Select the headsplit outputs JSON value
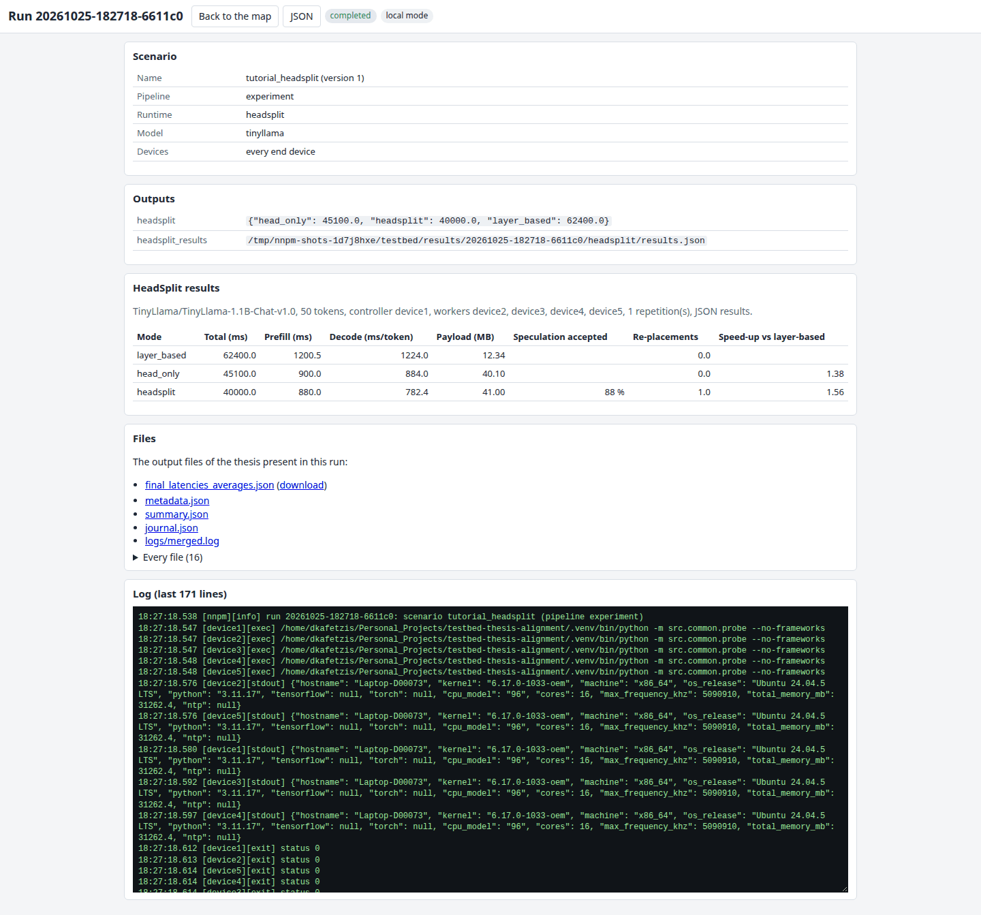The width and height of the screenshot is (981, 915). pos(429,221)
